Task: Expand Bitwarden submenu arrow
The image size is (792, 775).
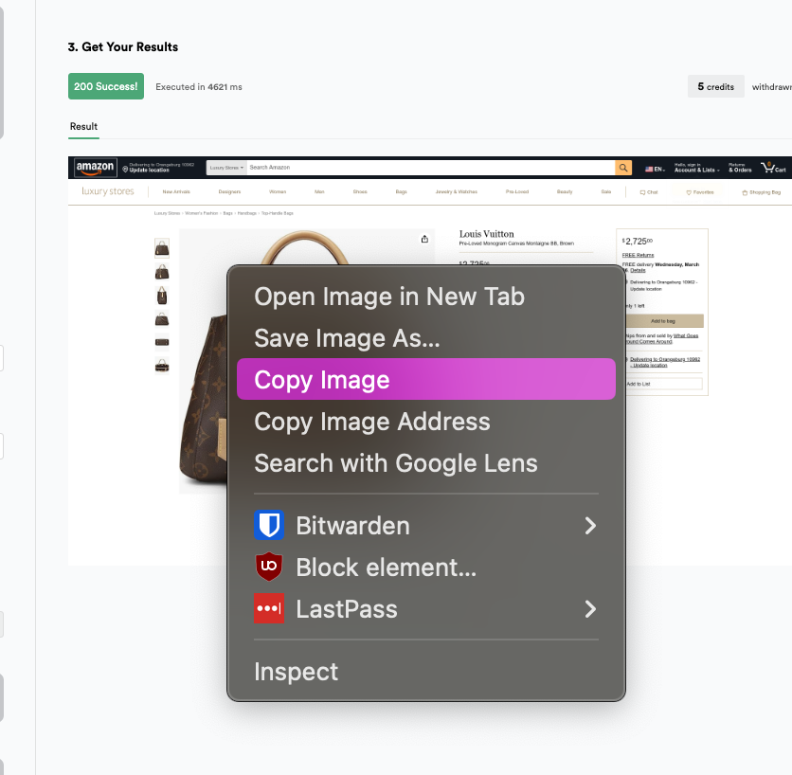Action: point(590,526)
